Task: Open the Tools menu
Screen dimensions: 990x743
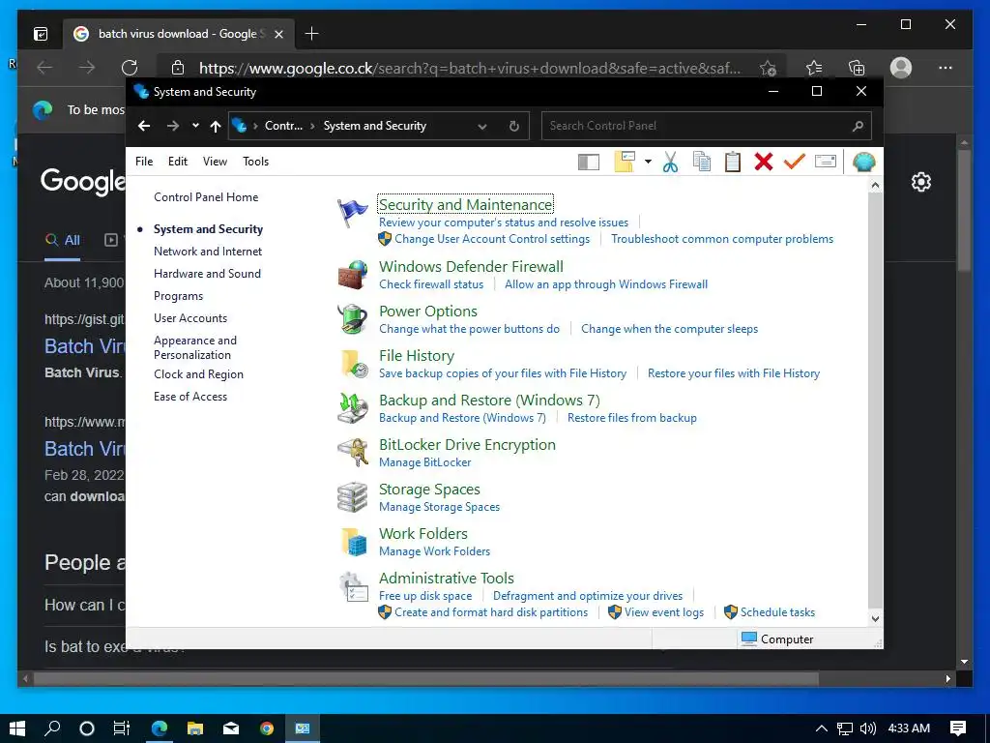Action: [255, 162]
